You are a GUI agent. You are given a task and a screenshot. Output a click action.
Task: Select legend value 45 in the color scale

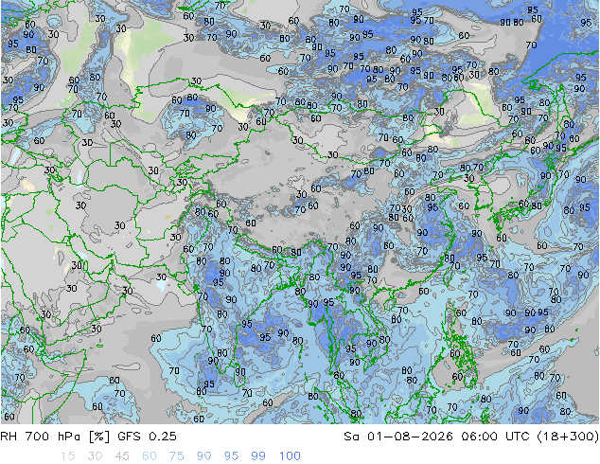(122, 456)
